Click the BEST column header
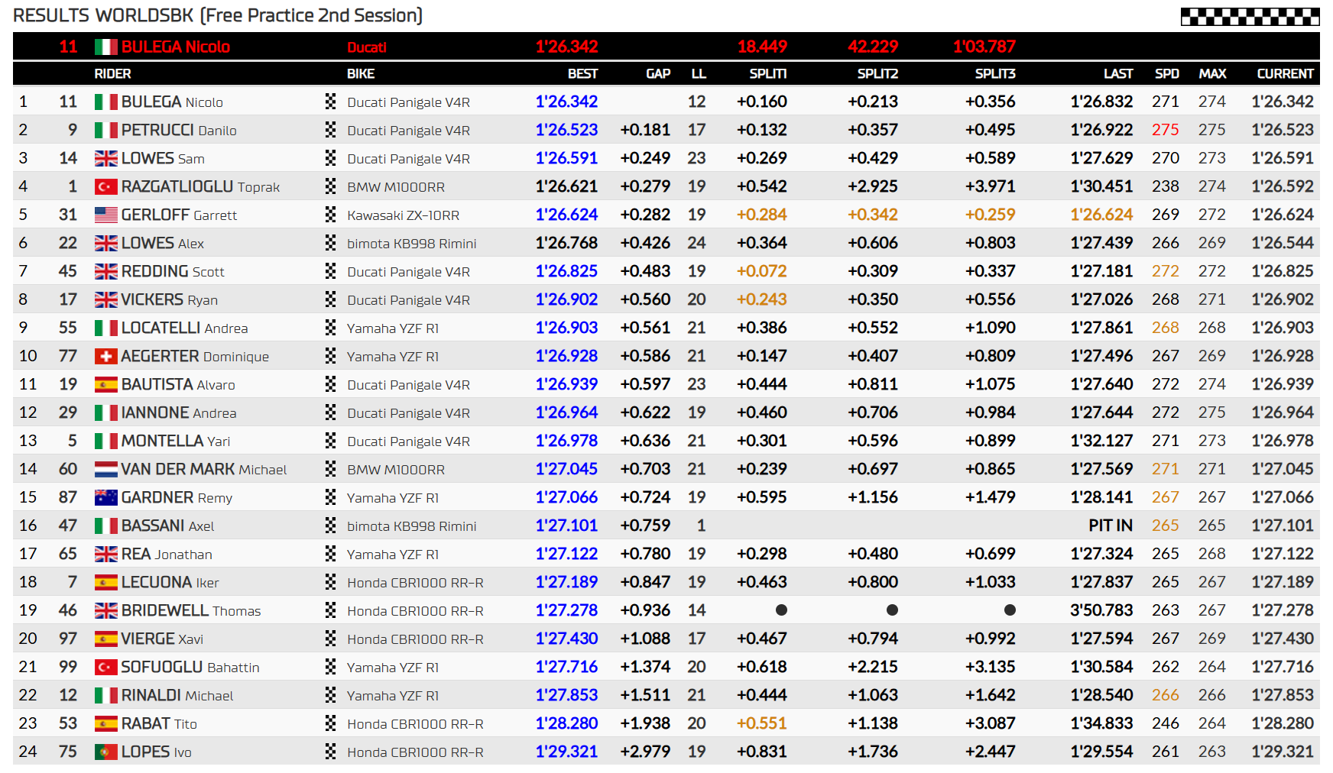 pyautogui.click(x=582, y=74)
